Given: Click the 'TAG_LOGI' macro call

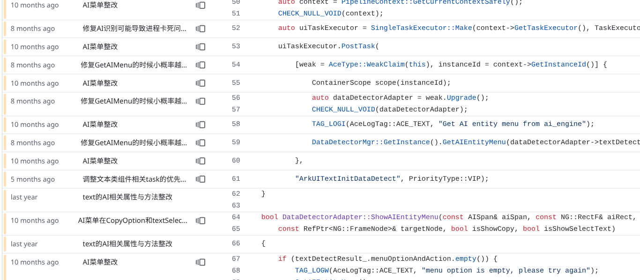Looking at the screenshot, I should click(x=329, y=124).
